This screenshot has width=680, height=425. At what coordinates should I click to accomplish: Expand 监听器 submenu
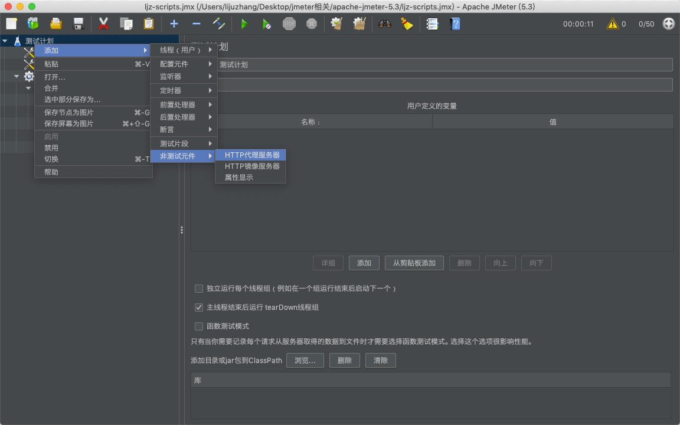(184, 76)
